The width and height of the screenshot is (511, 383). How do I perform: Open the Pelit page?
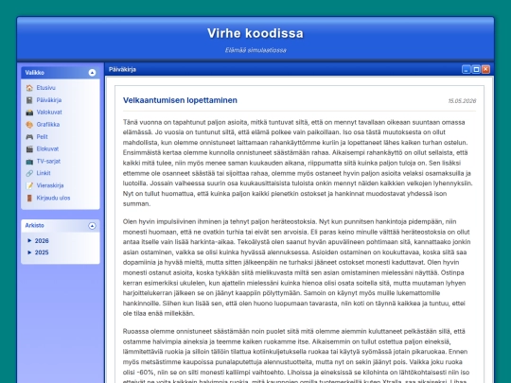42,137
